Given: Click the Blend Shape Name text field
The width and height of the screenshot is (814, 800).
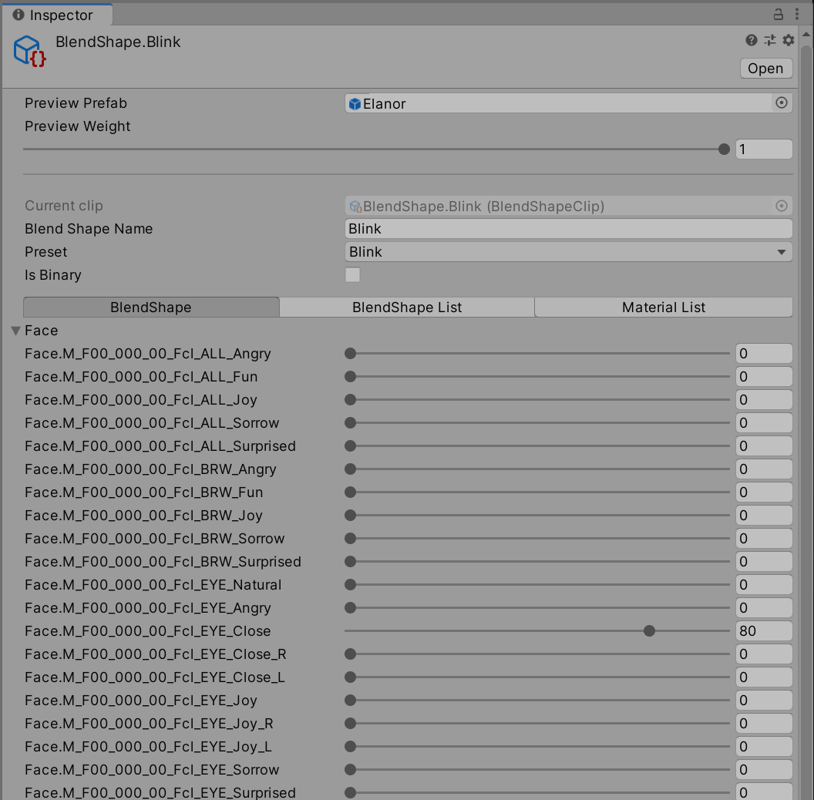Looking at the screenshot, I should pyautogui.click(x=568, y=228).
